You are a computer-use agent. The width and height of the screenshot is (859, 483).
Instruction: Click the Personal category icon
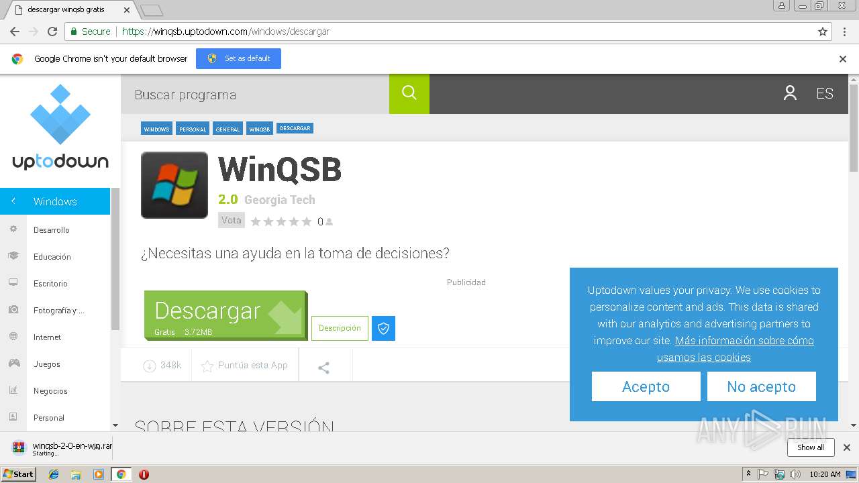pyautogui.click(x=13, y=417)
